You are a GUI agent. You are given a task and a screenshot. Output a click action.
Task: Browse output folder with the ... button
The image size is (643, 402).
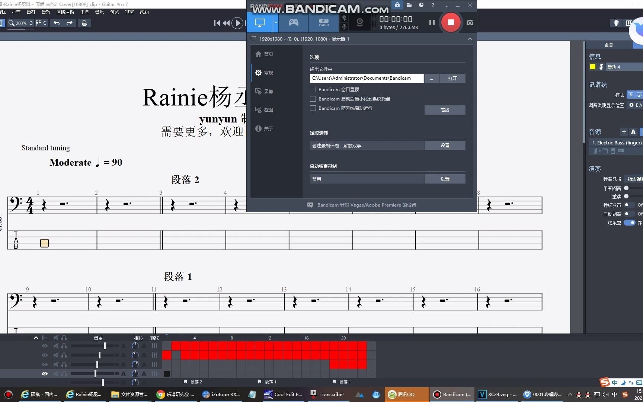coord(431,78)
